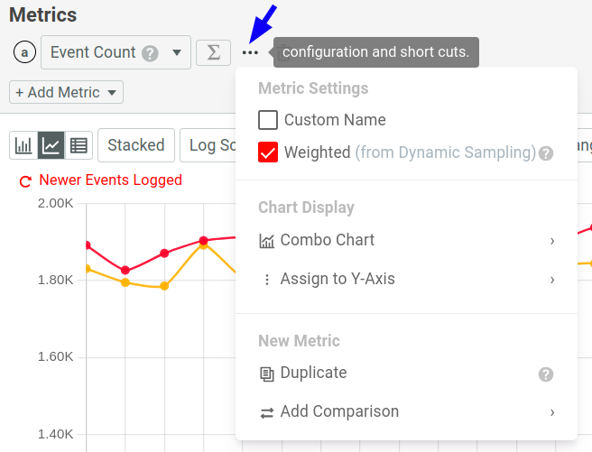Image resolution: width=592 pixels, height=452 pixels.
Task: Select the line chart view icon
Action: [51, 144]
